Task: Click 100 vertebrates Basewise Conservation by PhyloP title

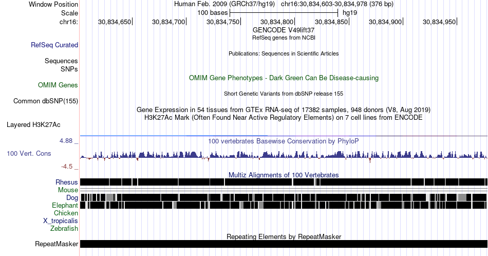Action: [284, 141]
